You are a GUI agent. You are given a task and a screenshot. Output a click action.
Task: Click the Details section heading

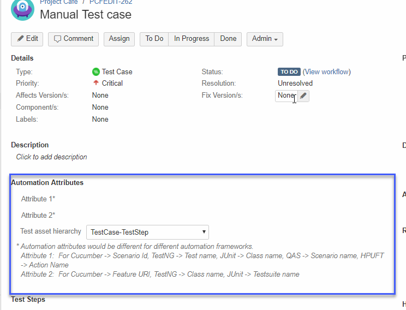coord(22,58)
